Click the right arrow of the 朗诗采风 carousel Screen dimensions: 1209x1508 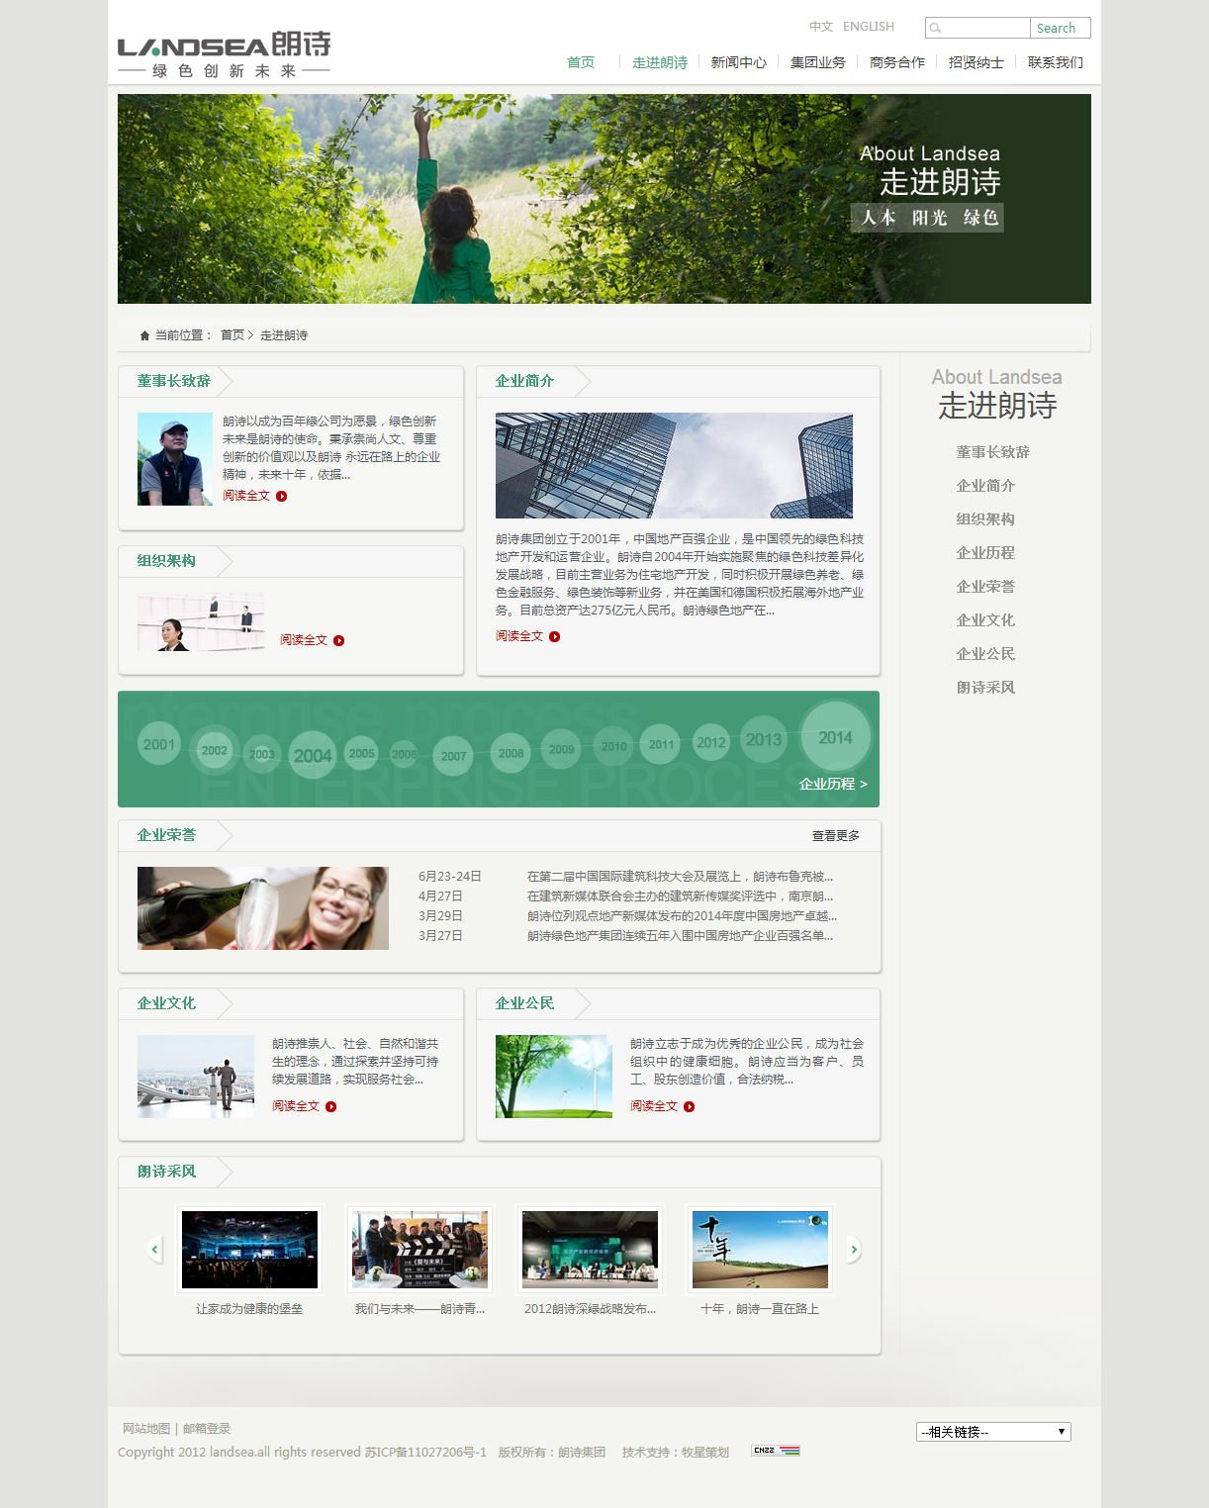tap(854, 1249)
